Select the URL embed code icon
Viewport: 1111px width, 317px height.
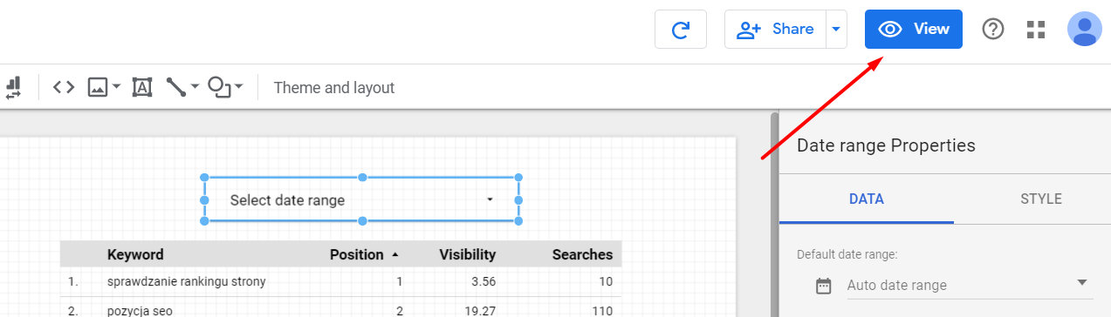click(x=64, y=87)
